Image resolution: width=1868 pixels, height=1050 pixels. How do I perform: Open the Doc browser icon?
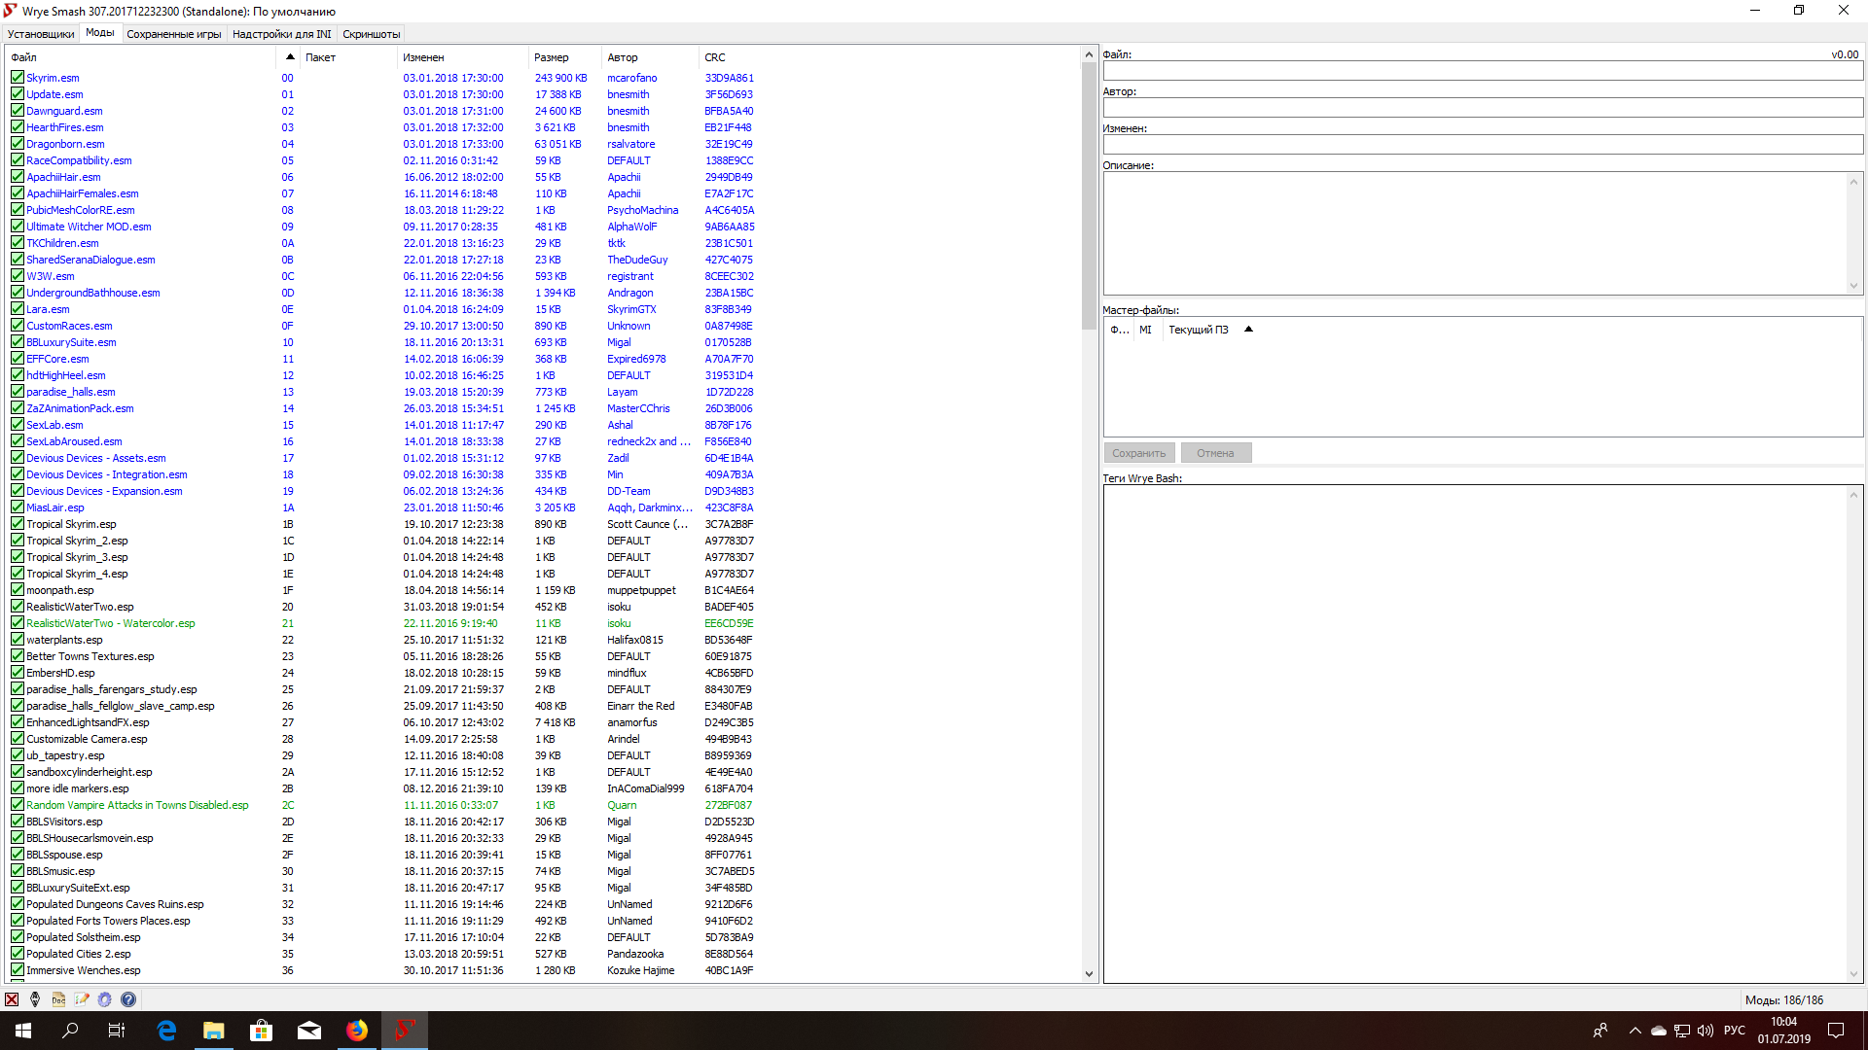click(58, 999)
